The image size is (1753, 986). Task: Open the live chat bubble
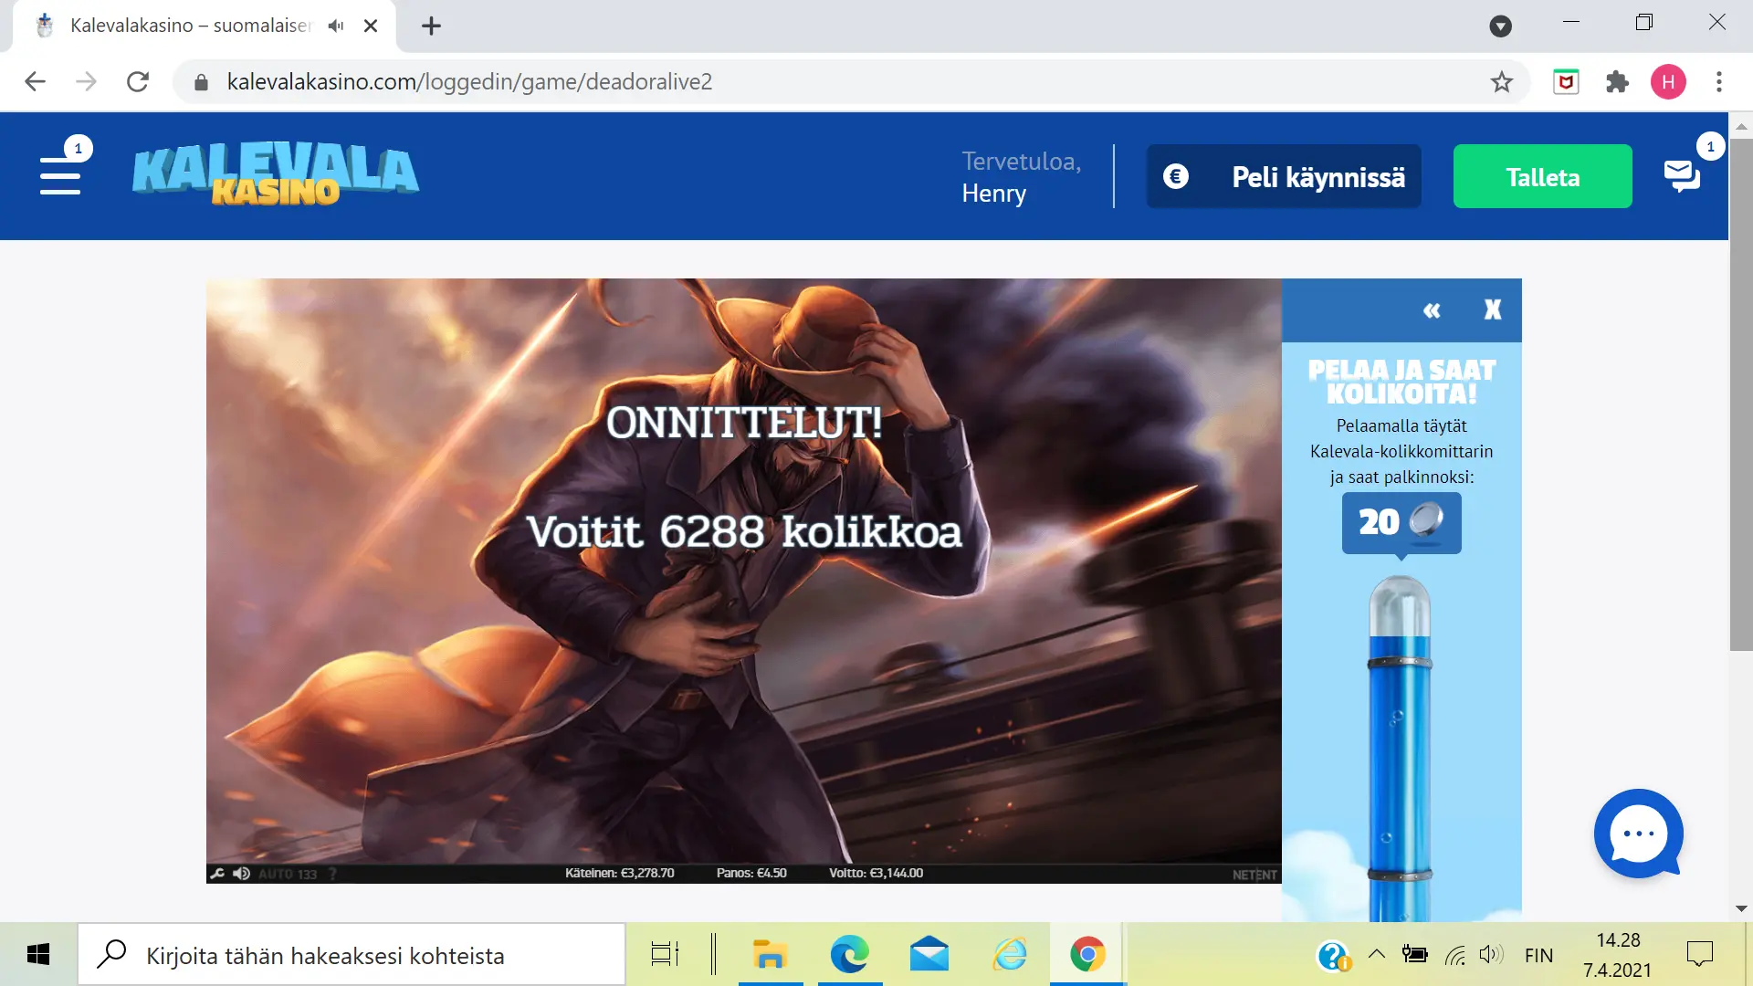point(1639,834)
